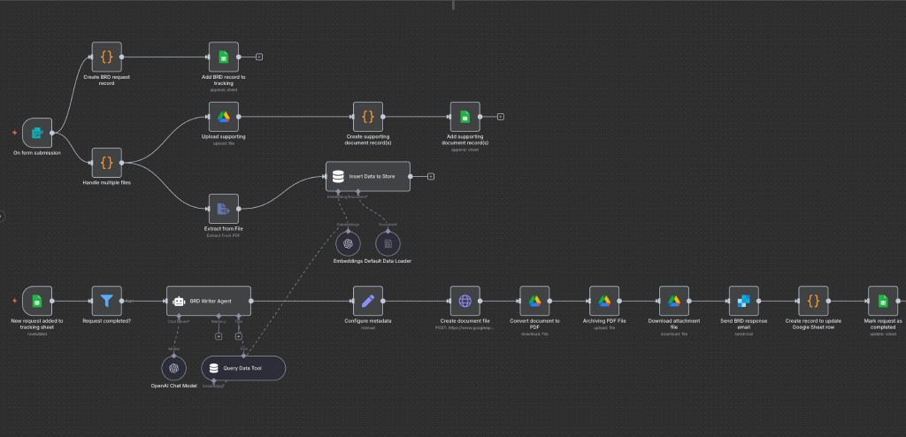
Task: Open the Handle multiple files code node
Action: (107, 163)
